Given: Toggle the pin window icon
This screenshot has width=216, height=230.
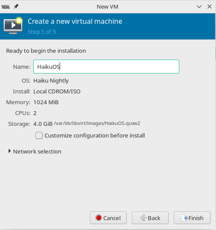Looking at the screenshot, I should (x=16, y=6).
